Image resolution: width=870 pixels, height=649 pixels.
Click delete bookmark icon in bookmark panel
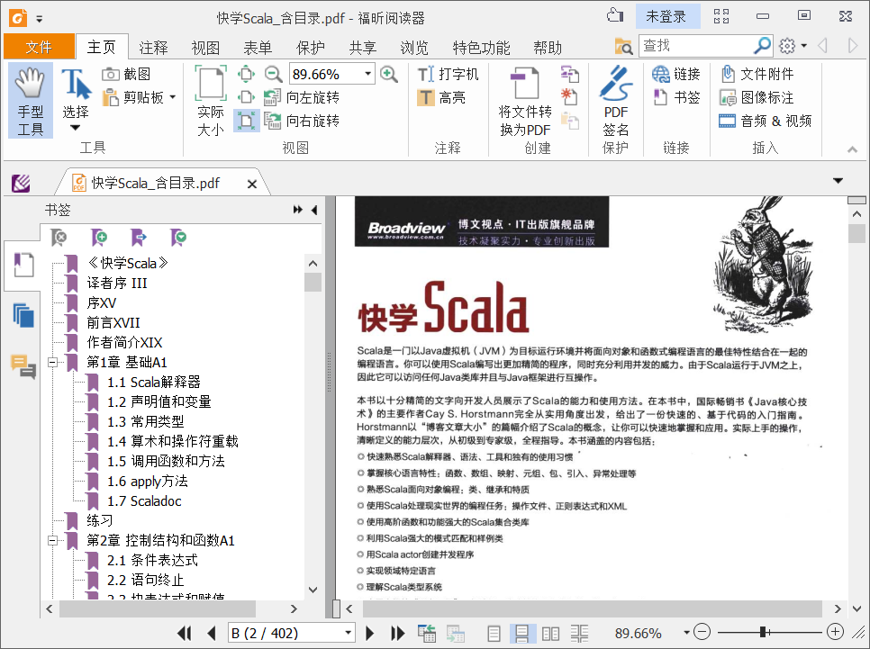59,238
